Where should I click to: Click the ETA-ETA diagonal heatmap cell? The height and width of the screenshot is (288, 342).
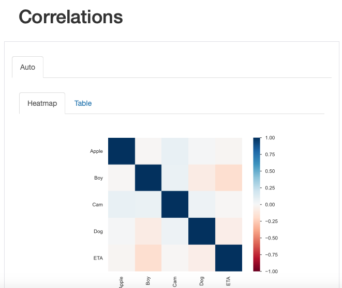[228, 258]
